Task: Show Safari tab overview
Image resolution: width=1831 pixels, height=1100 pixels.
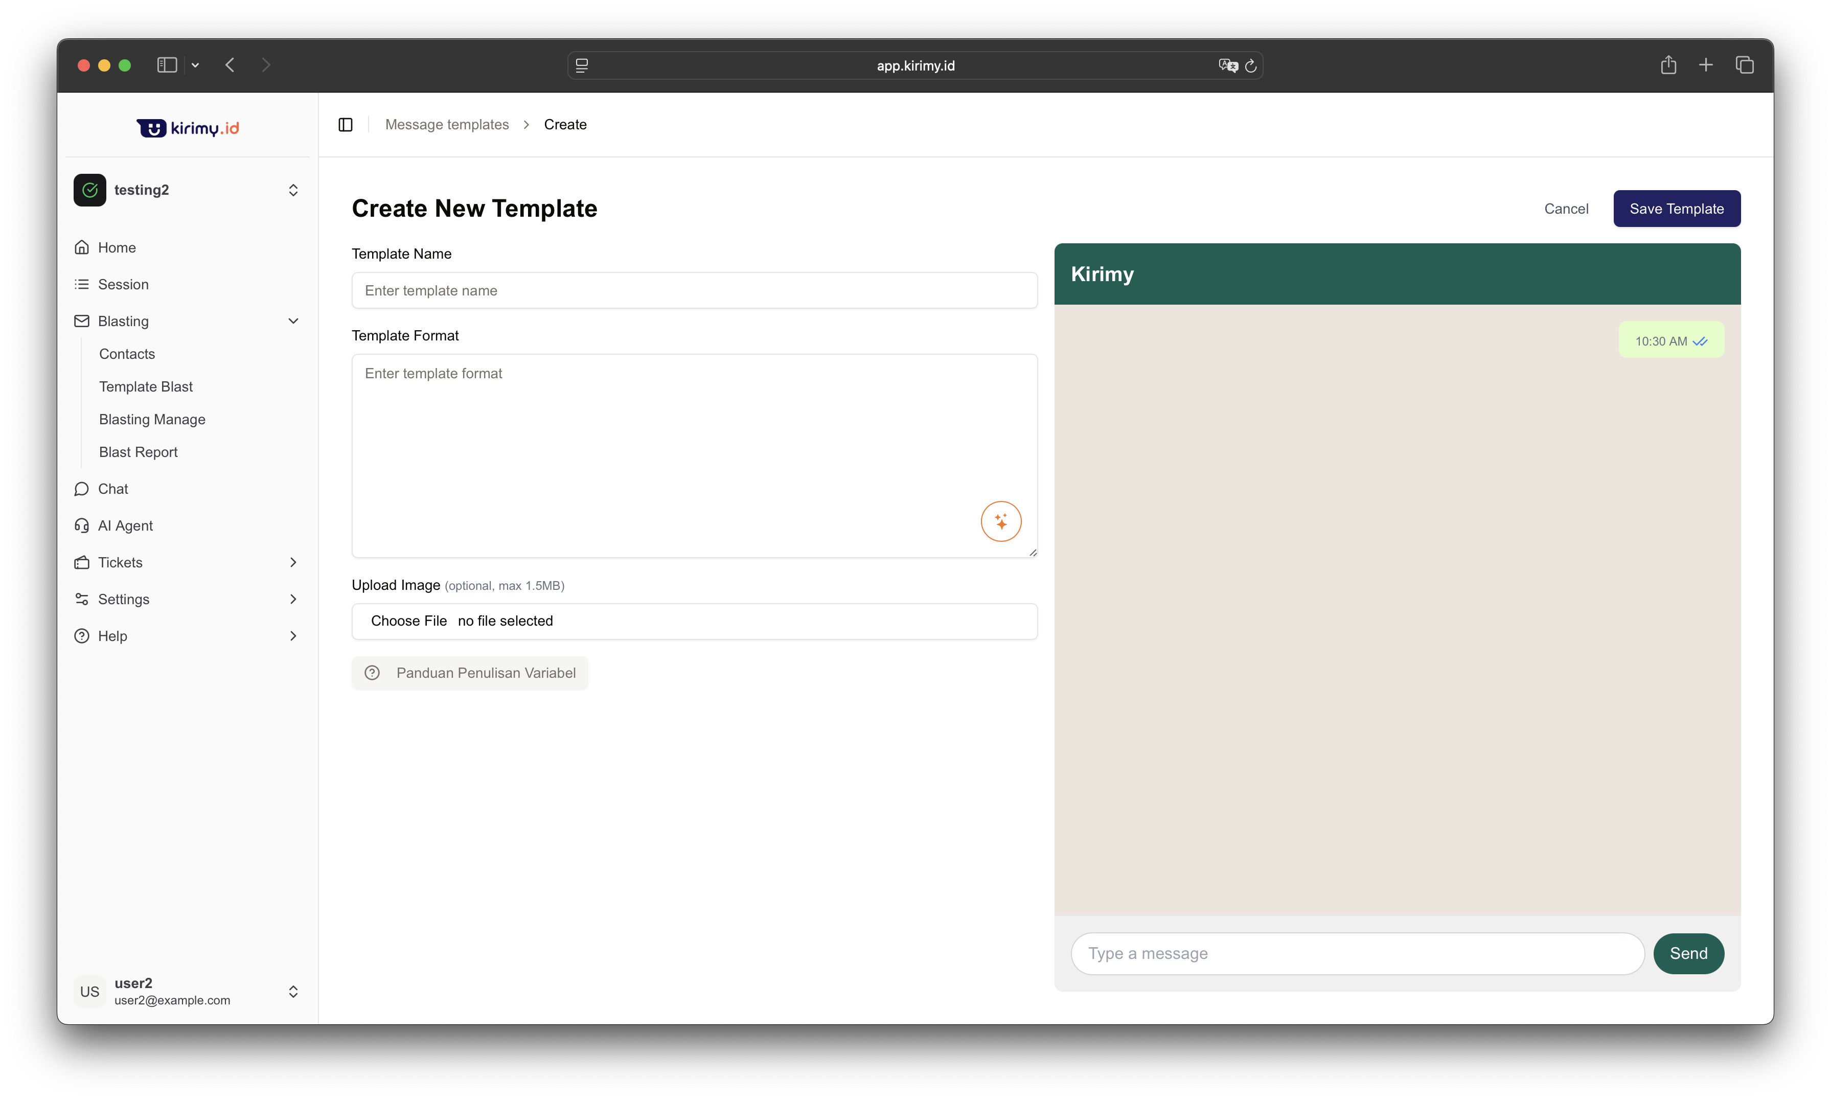Action: (x=1744, y=65)
